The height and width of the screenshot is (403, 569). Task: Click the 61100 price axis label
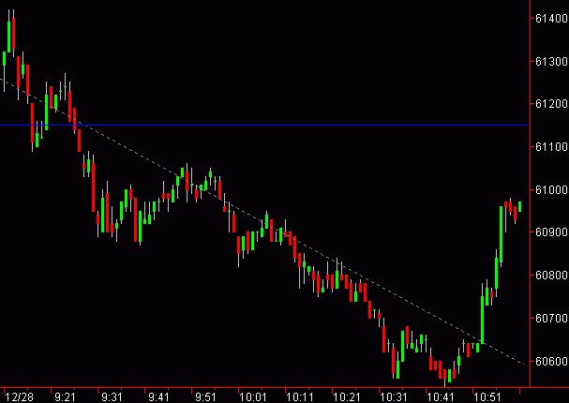(x=551, y=147)
